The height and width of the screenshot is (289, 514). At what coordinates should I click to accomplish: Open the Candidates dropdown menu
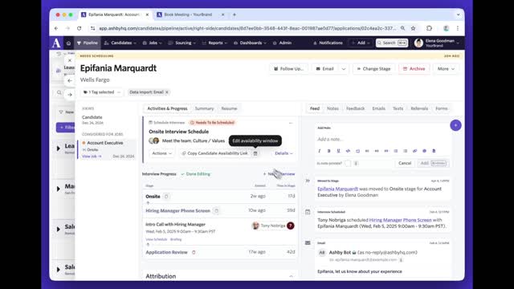click(x=120, y=43)
